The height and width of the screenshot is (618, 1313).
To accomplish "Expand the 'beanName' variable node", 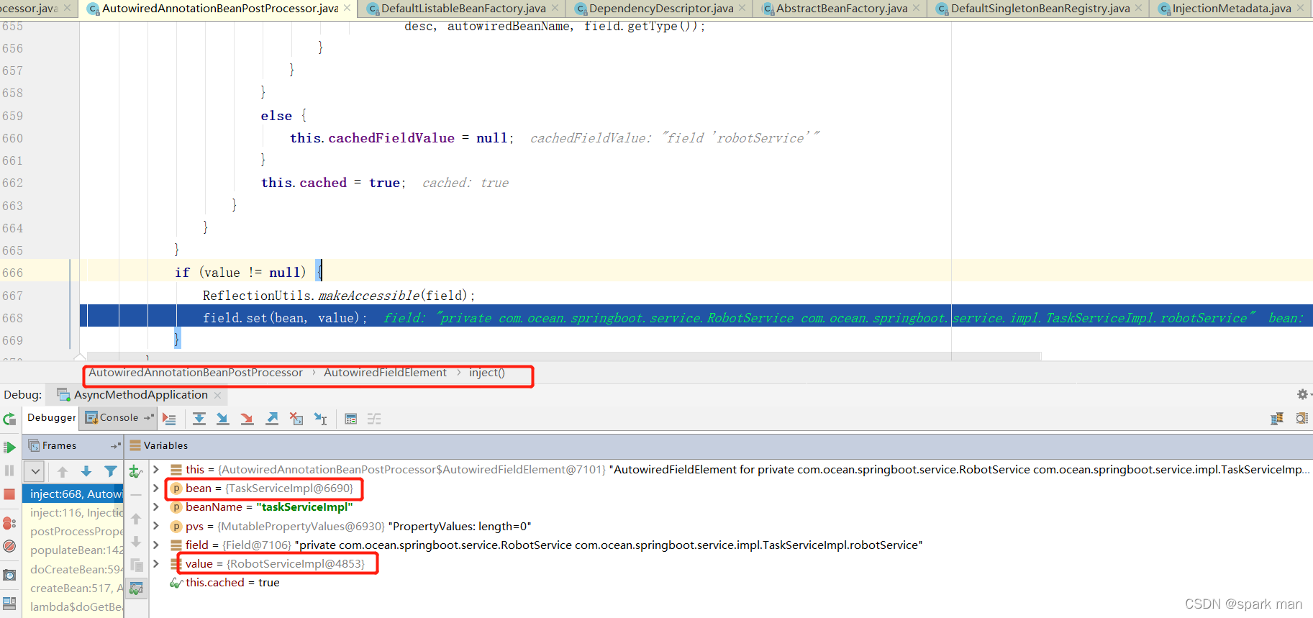I will (x=156, y=506).
